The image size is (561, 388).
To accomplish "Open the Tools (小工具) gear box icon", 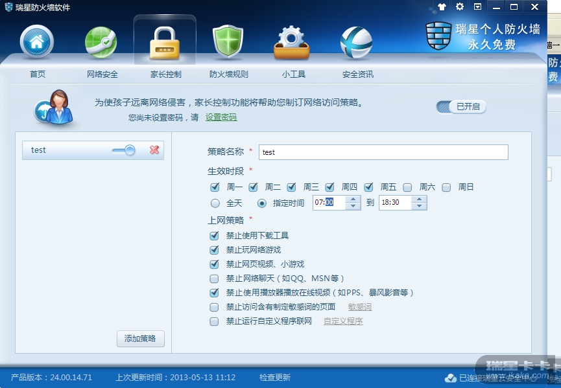I will pyautogui.click(x=292, y=43).
